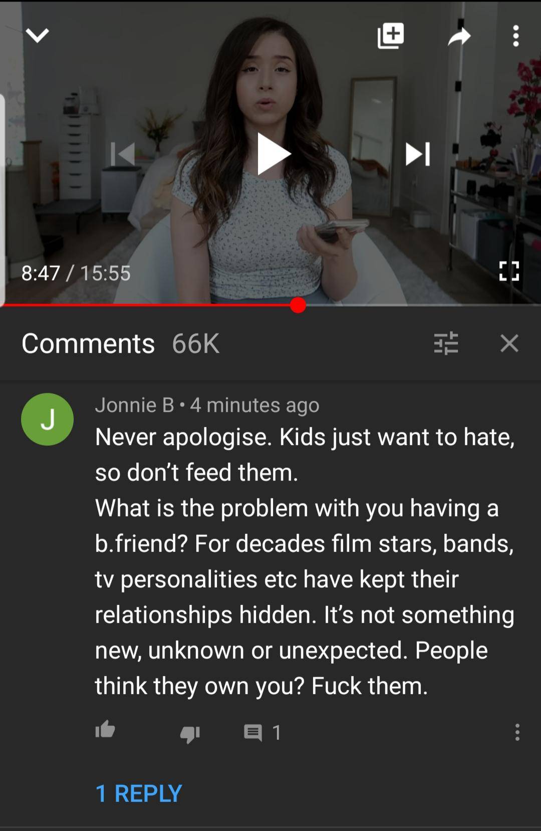Viewport: 541px width, 831px height.
Task: Close the Comments panel
Action: [509, 343]
